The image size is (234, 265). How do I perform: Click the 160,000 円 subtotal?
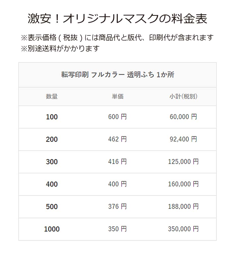(183, 184)
